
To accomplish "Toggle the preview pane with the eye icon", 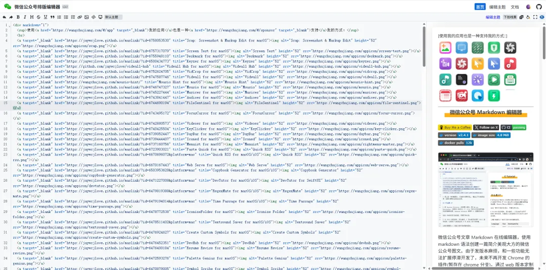I will [x=542, y=17].
